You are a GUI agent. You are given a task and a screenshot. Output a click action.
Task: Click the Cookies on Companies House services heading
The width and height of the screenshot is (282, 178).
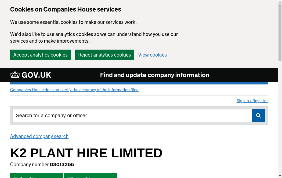coord(66,9)
